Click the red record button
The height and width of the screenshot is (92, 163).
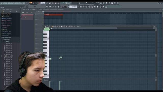39,3
